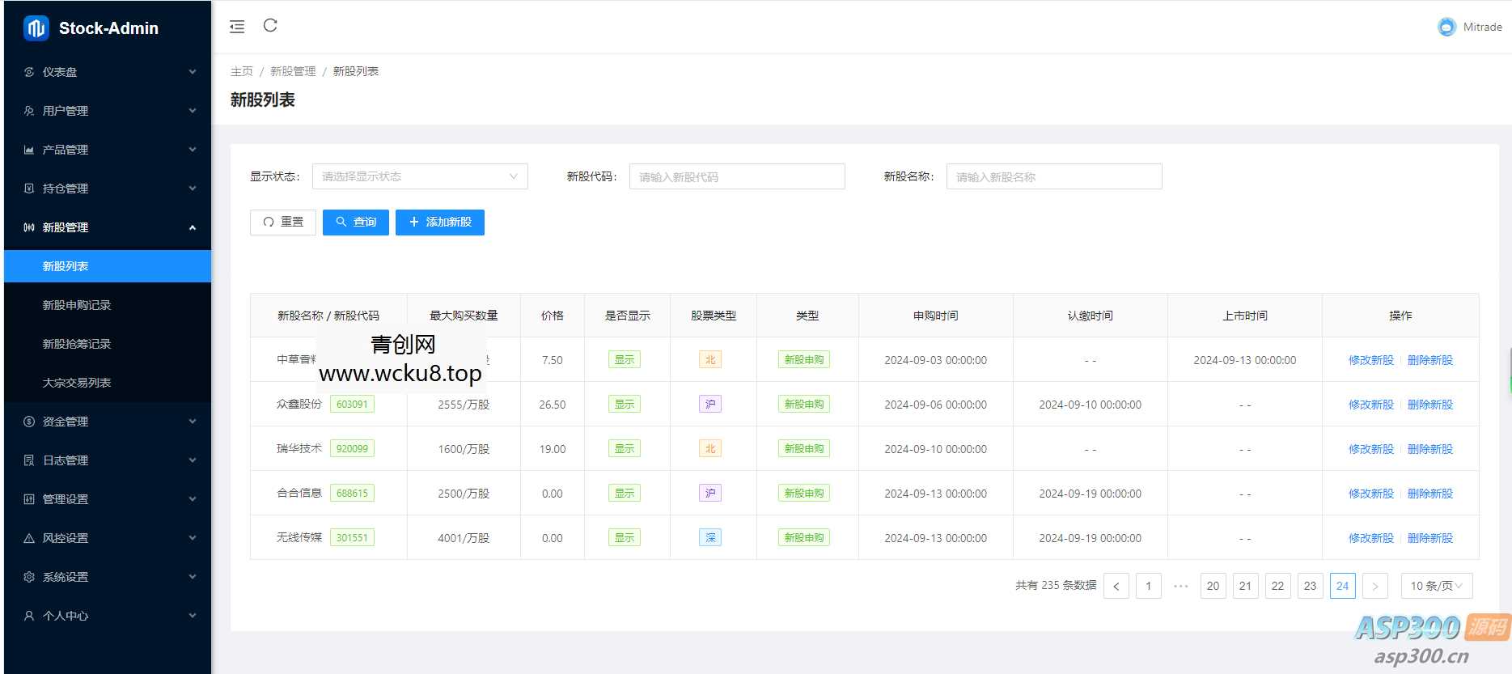This screenshot has width=1512, height=674.
Task: Open the 个人中心 menu label
Action: [x=66, y=616]
